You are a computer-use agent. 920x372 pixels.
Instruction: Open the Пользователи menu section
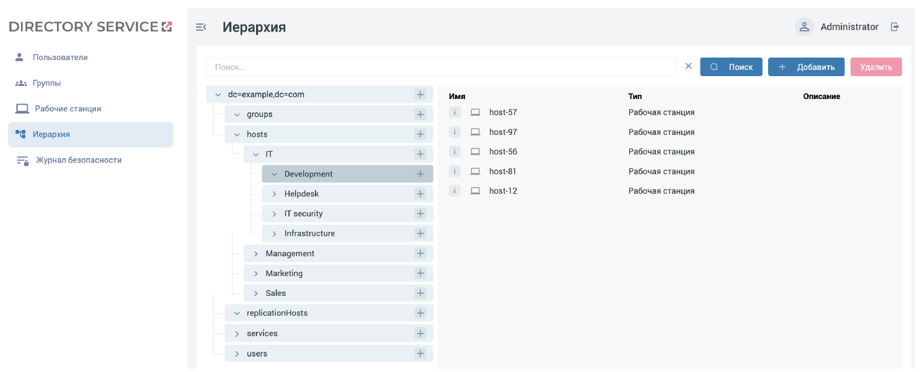pyautogui.click(x=60, y=57)
